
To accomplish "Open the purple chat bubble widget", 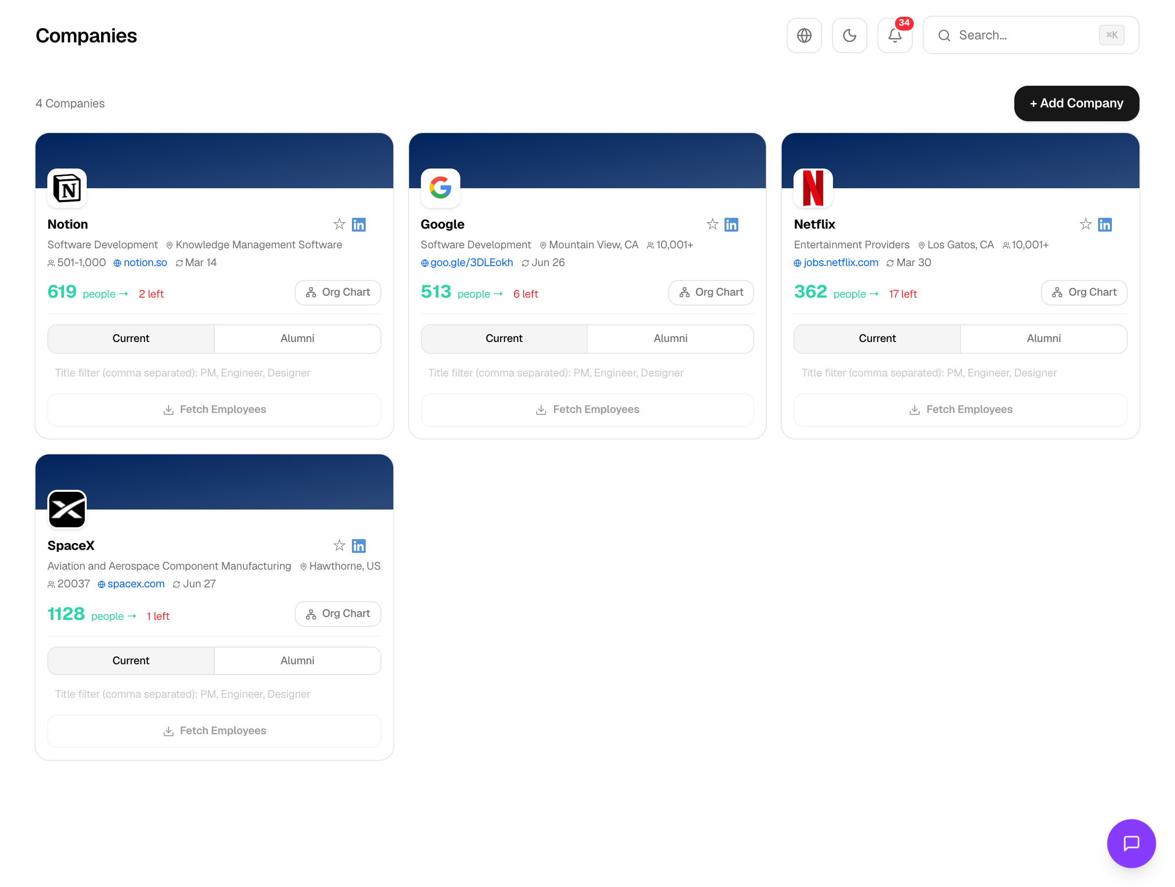I will click(1131, 843).
